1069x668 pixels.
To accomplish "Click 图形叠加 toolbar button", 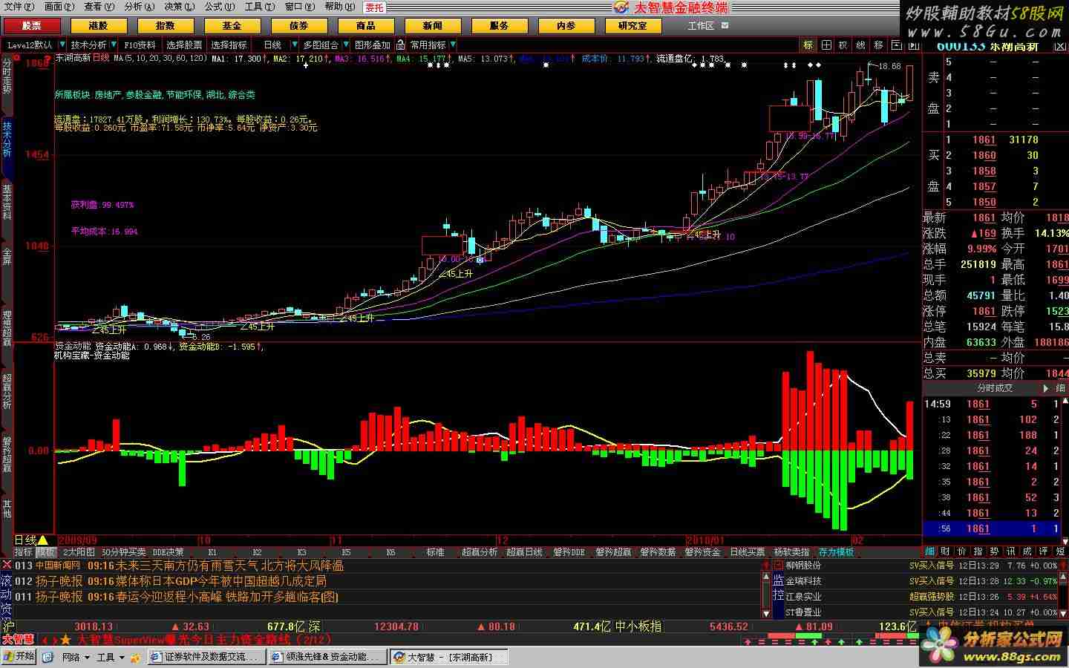I will [373, 45].
